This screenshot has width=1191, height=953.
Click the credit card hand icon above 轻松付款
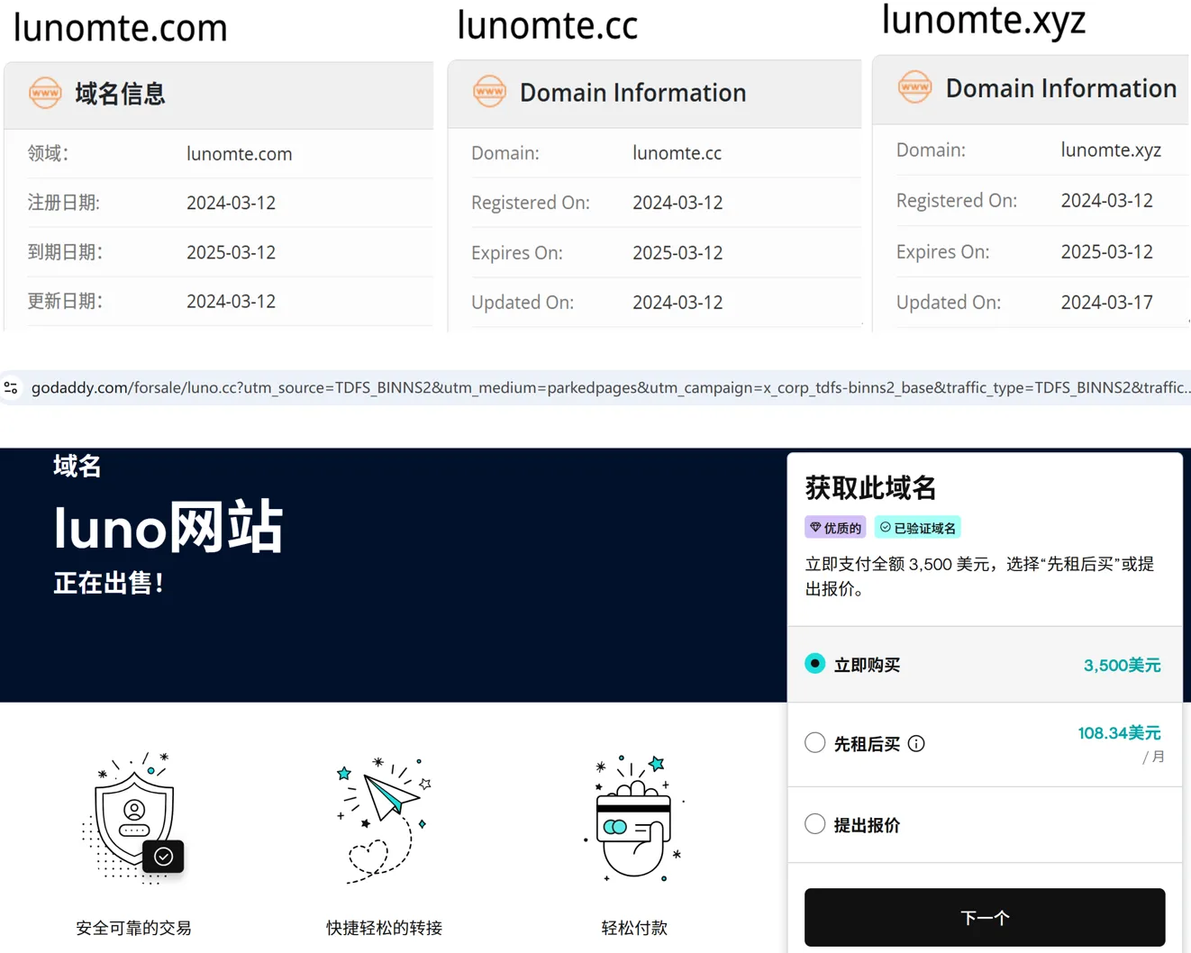pyautogui.click(x=634, y=818)
